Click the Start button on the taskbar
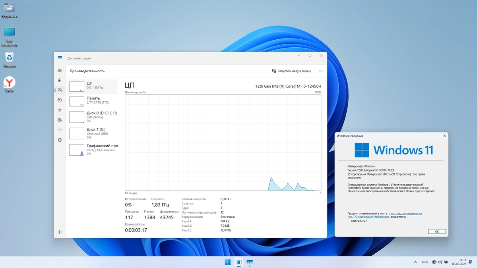477x268 pixels. point(228,262)
